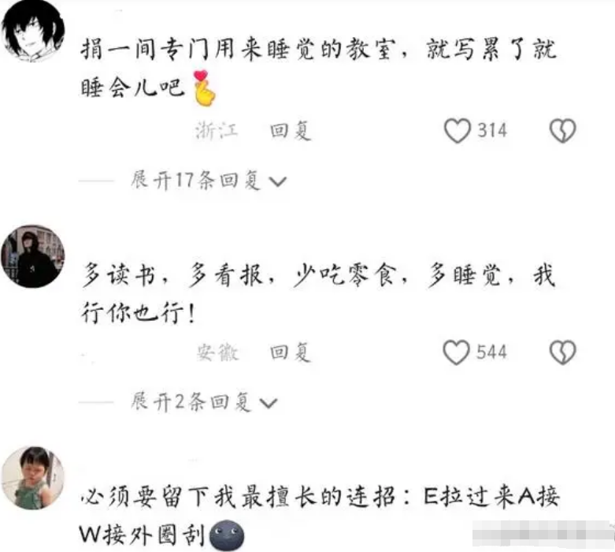Open the baby photo avatar profile
615x552 pixels.
33,478
